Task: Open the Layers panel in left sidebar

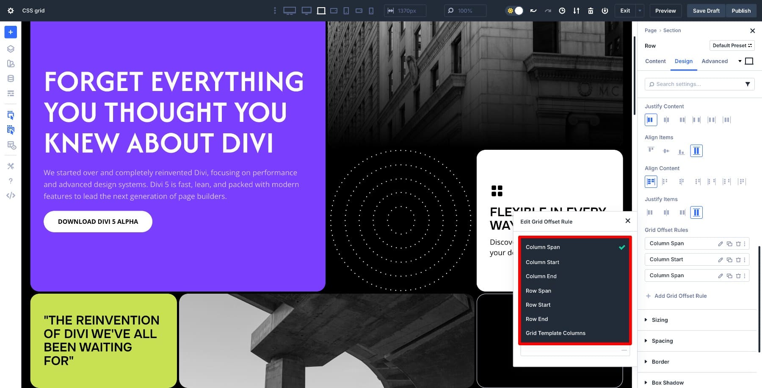Action: click(x=11, y=49)
